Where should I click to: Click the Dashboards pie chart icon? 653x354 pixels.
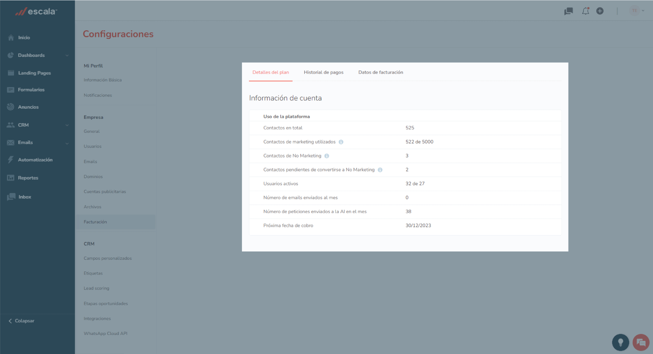[x=11, y=55]
